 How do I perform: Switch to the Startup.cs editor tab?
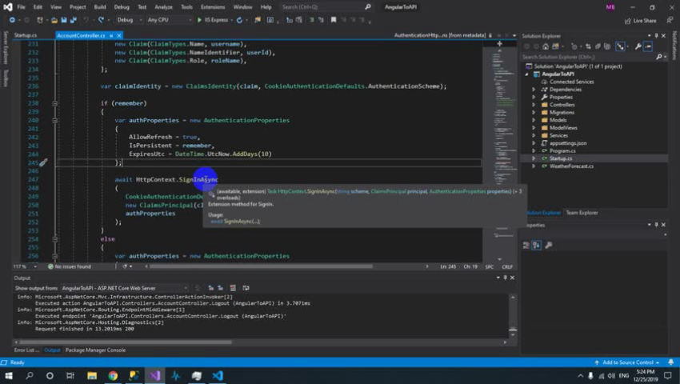[x=25, y=35]
